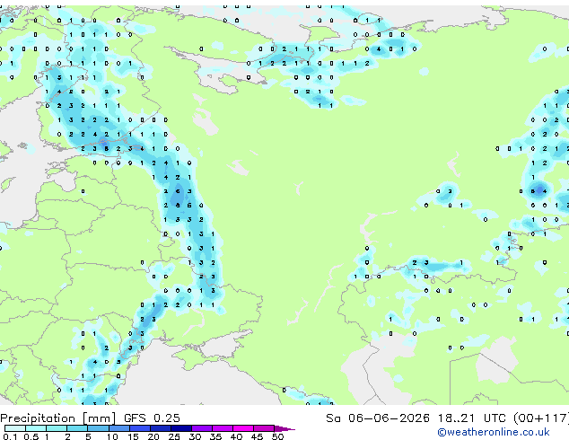
Task: Click the '25' legend scale label
Action: point(174,436)
